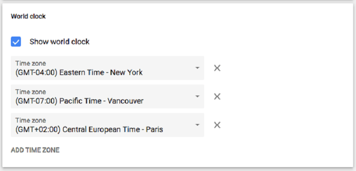Click the 'Time zone' label above Pacific Time
356x171 pixels.
click(31, 92)
